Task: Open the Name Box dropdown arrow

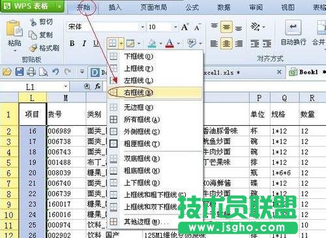Action: point(65,87)
